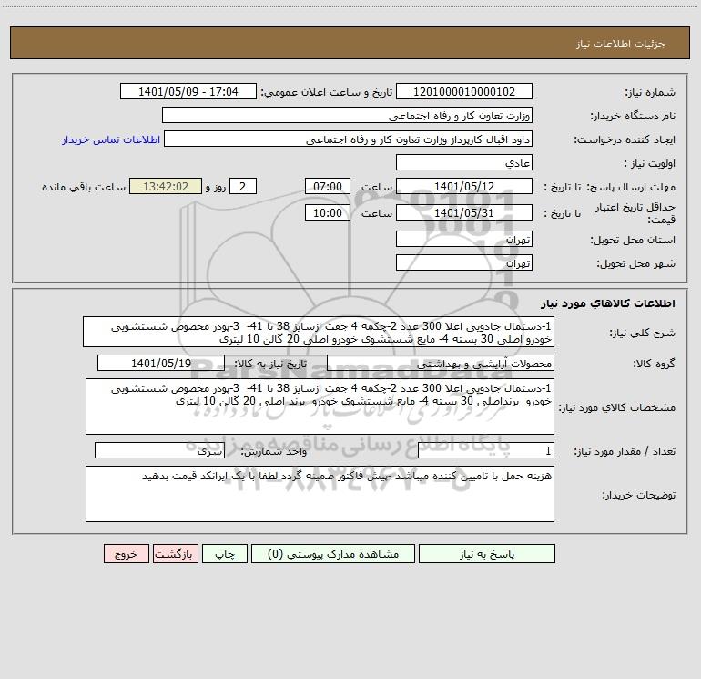Image resolution: width=701 pixels, height=679 pixels.
Task: Click the واحد شمارش label
Action: pyautogui.click(x=274, y=452)
